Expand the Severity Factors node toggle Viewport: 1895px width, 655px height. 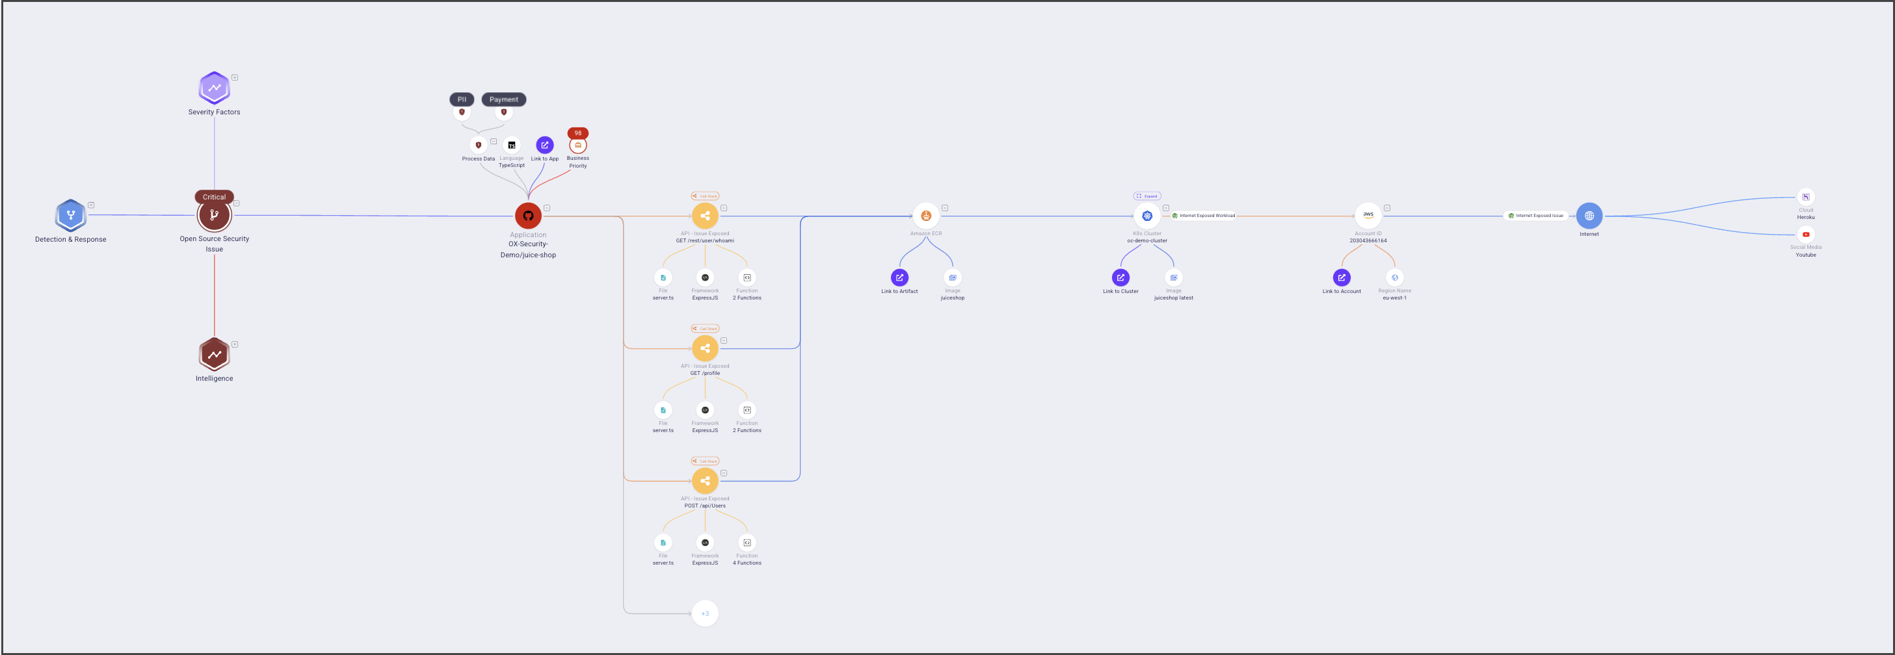(235, 77)
